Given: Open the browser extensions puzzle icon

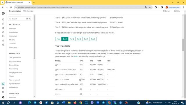Looking at the screenshot, I should 156,7.
